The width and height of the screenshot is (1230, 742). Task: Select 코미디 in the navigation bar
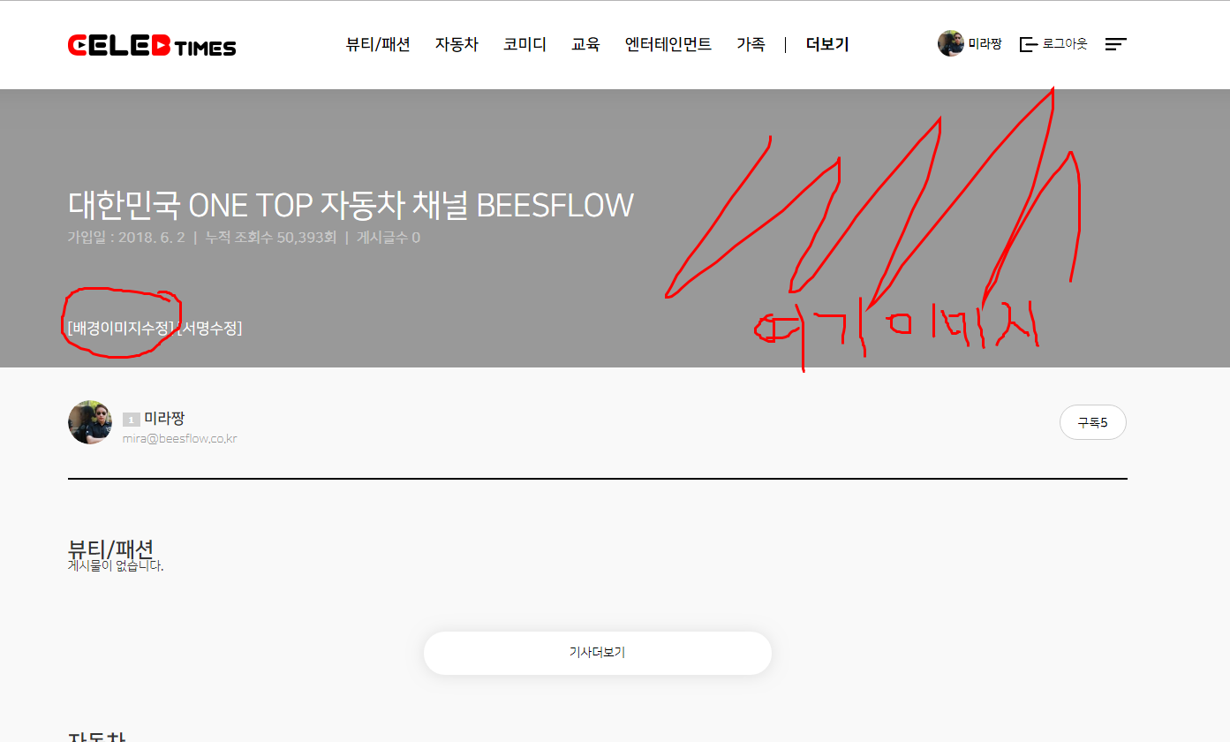click(x=524, y=44)
